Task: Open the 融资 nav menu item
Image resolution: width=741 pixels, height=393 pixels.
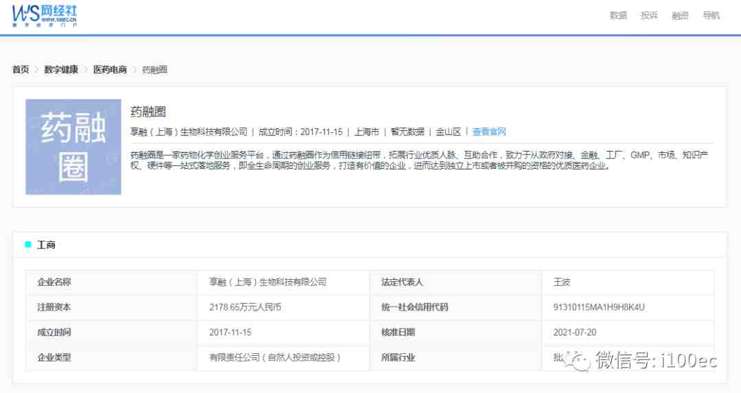Action: 680,16
